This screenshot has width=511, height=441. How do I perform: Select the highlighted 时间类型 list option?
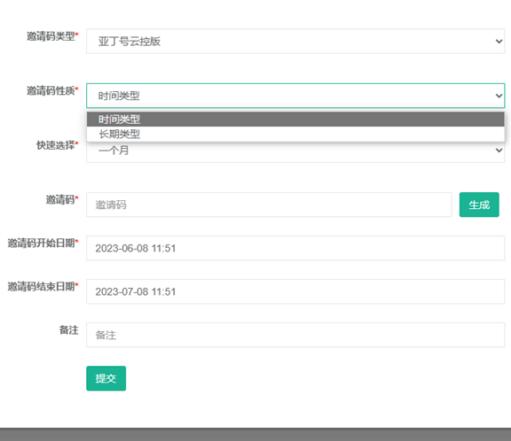(295, 120)
